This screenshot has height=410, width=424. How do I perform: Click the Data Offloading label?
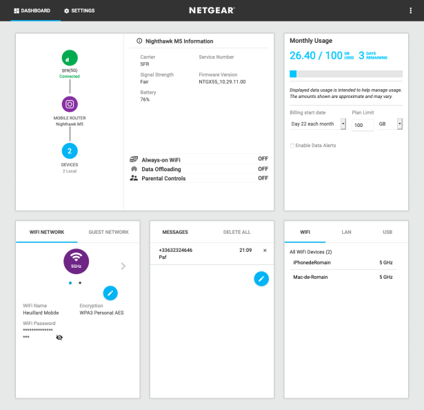161,169
